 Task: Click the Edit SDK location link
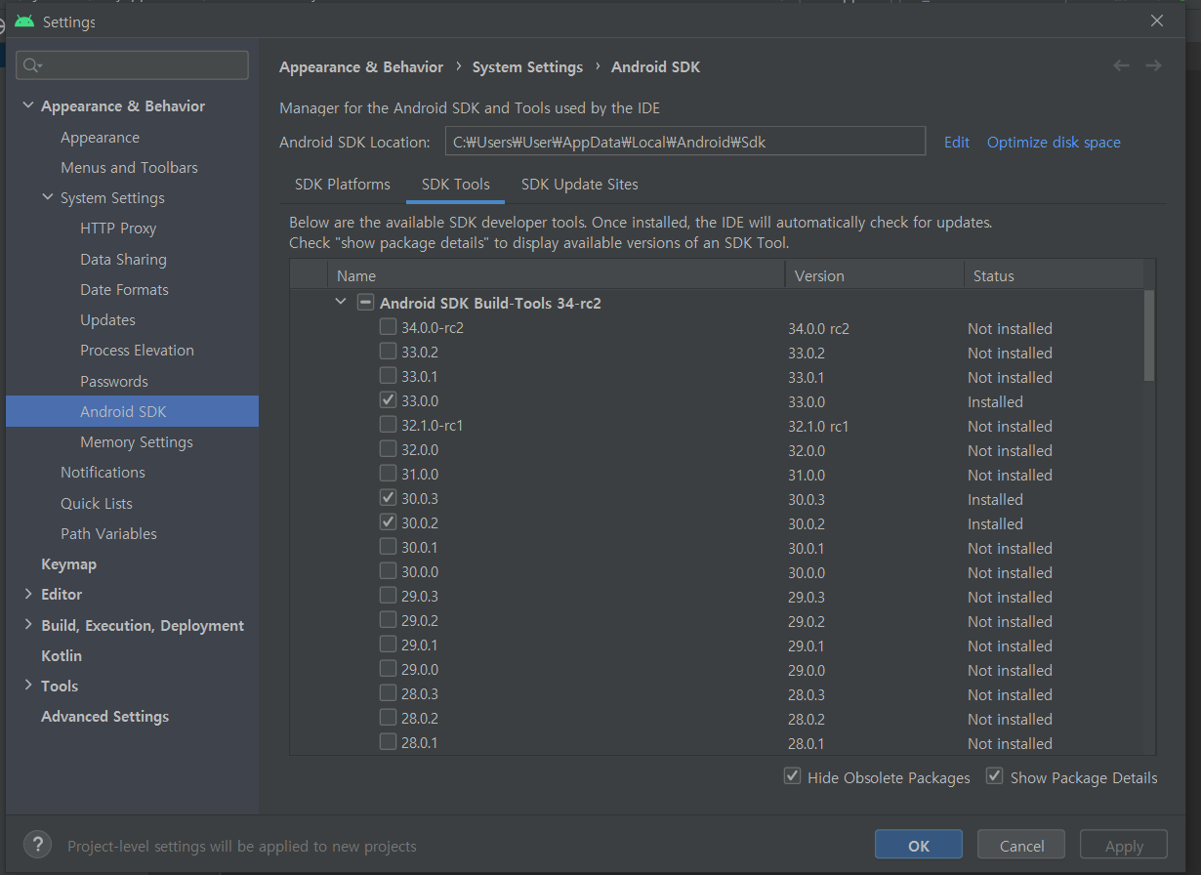957,142
